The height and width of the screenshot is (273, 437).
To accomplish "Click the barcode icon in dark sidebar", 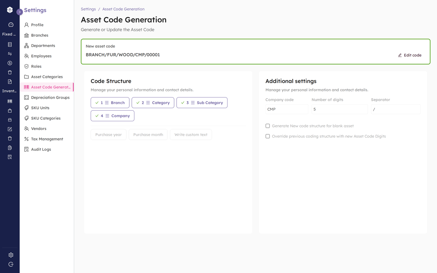I will [x=10, y=101].
